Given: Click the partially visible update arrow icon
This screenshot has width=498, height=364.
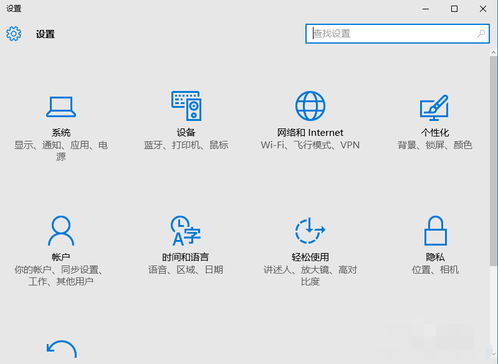Looking at the screenshot, I should click(x=61, y=350).
